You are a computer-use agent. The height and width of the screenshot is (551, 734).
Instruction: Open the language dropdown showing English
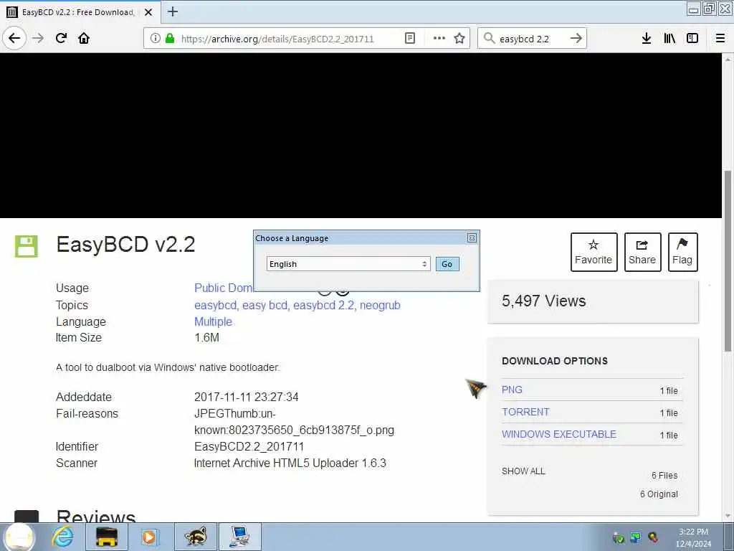pyautogui.click(x=348, y=264)
